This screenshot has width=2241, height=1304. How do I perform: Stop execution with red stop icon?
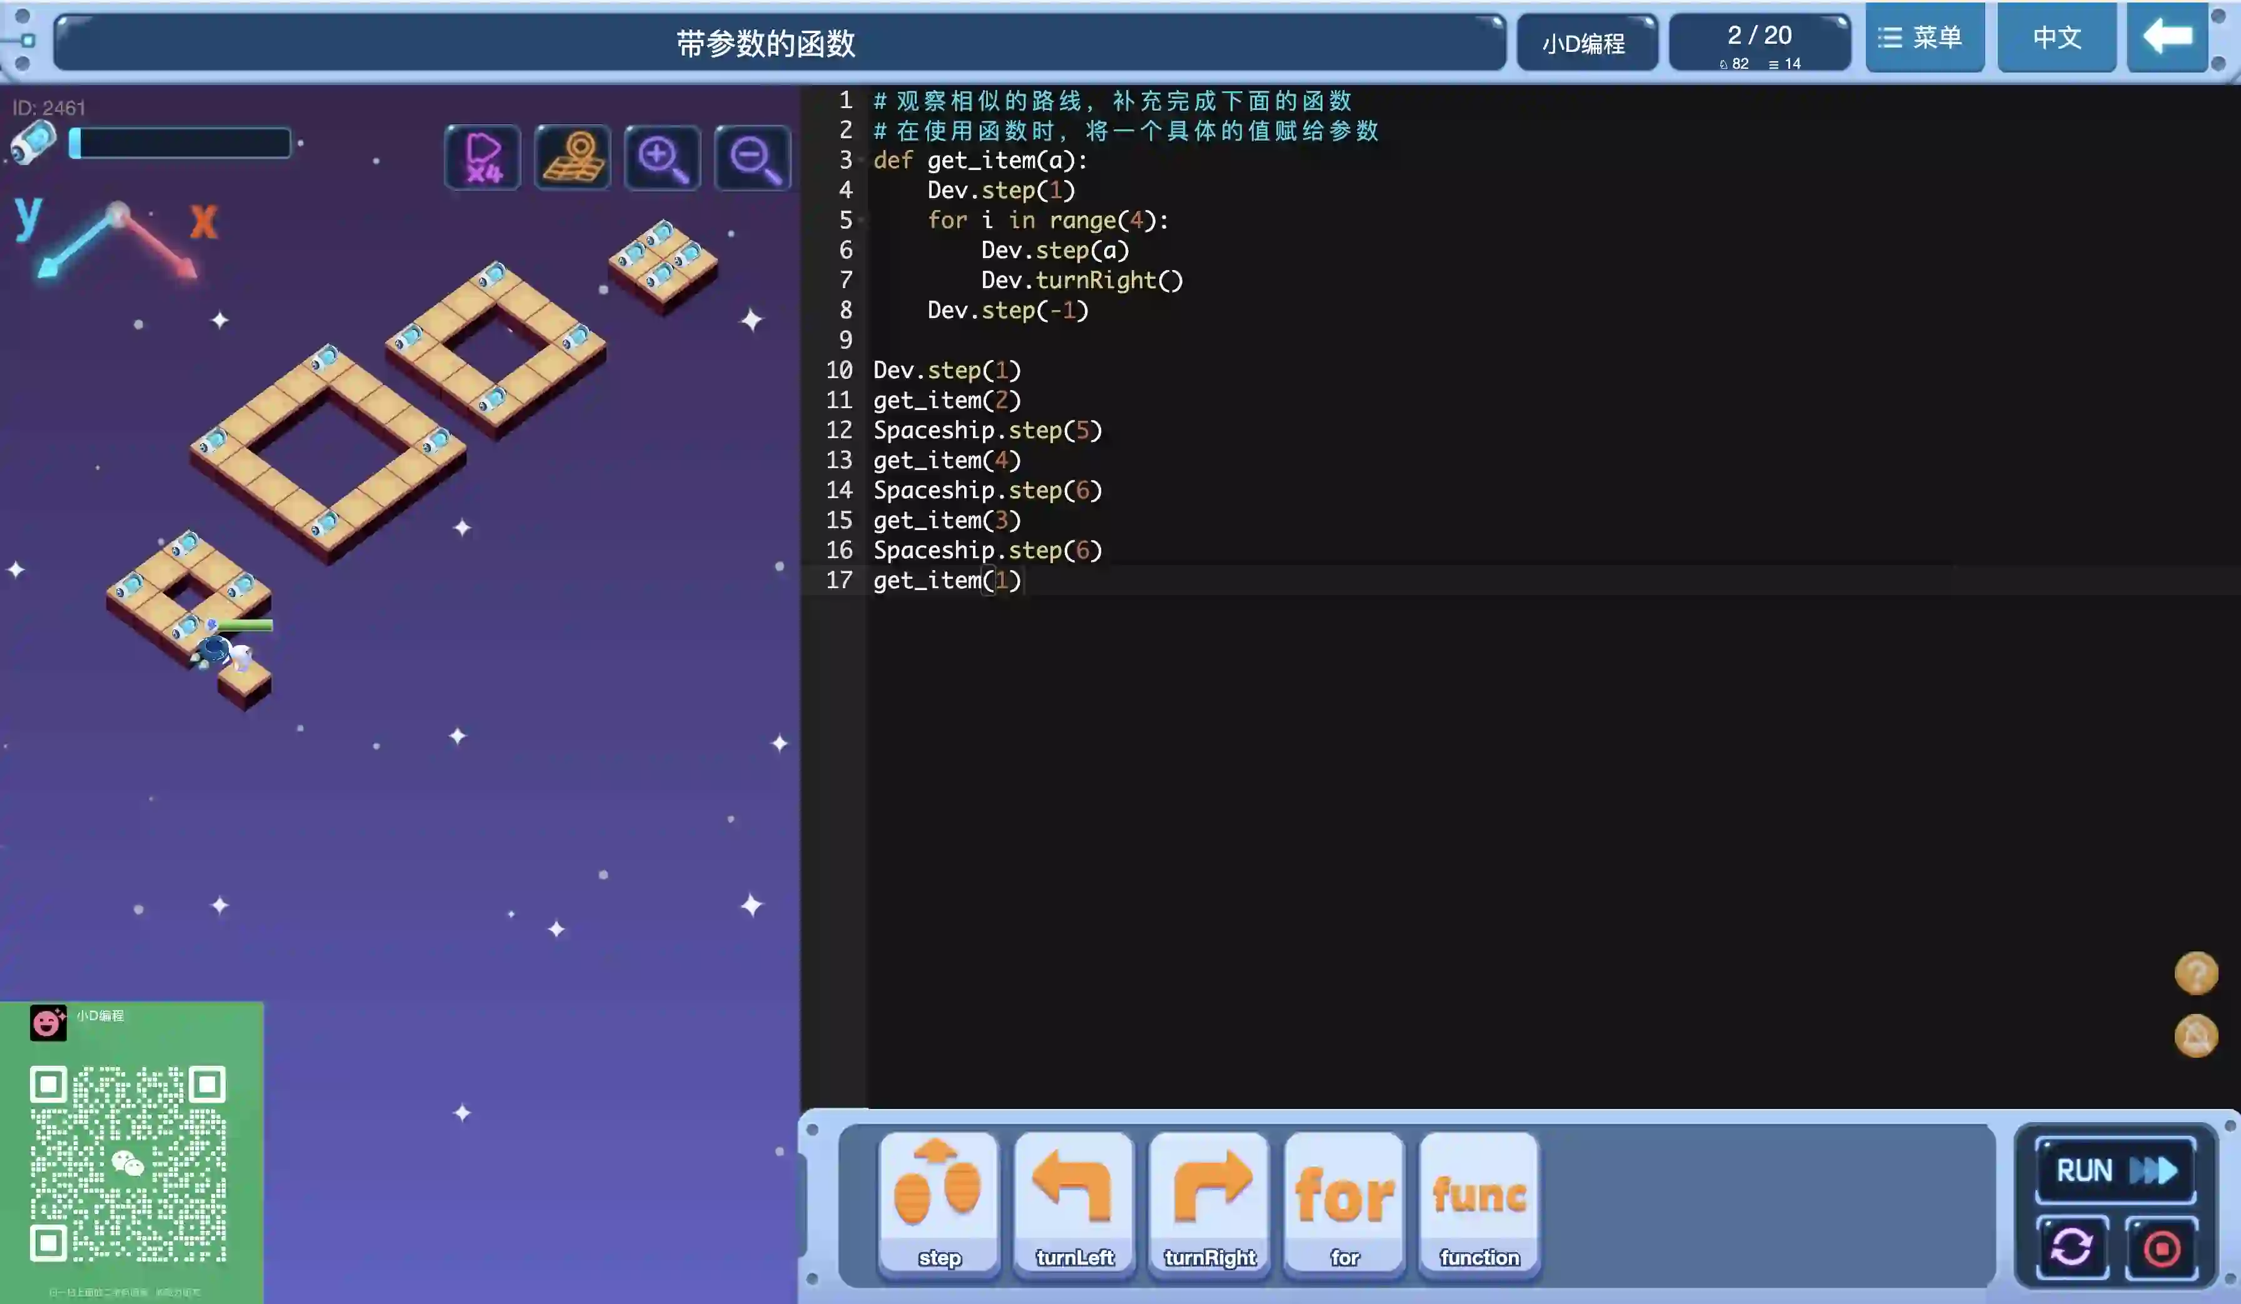[x=2162, y=1248]
